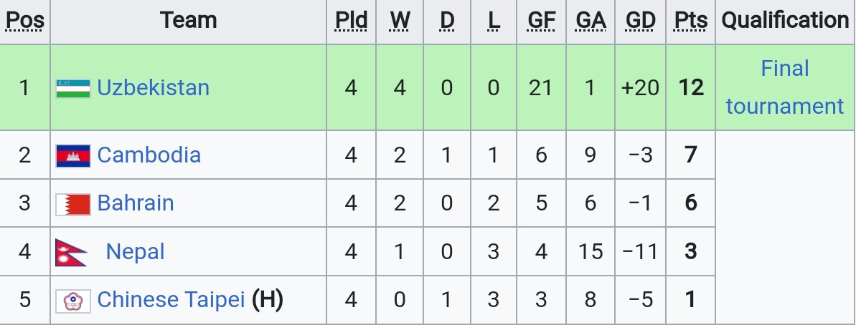Screen dimensions: 856x325
Task: Click the Pld column header abbreviation
Action: click(351, 21)
